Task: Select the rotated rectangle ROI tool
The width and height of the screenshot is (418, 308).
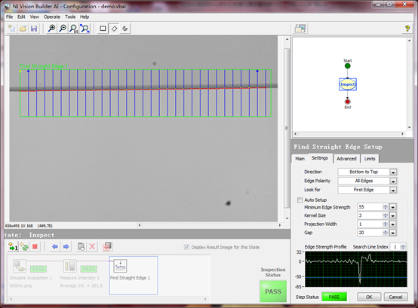Action: point(114,29)
